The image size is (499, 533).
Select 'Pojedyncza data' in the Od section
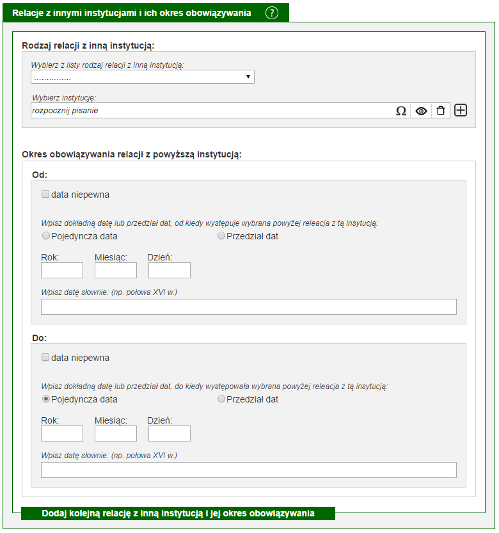(45, 235)
